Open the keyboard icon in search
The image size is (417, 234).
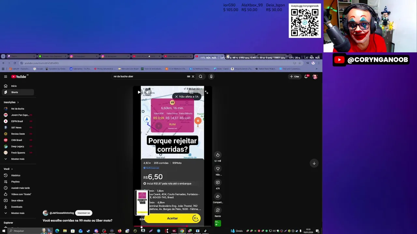[189, 77]
